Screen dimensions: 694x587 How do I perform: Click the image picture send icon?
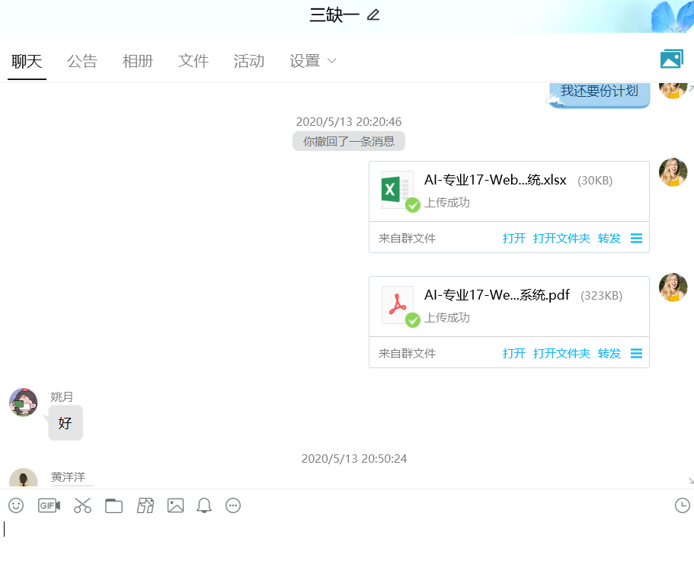click(175, 505)
